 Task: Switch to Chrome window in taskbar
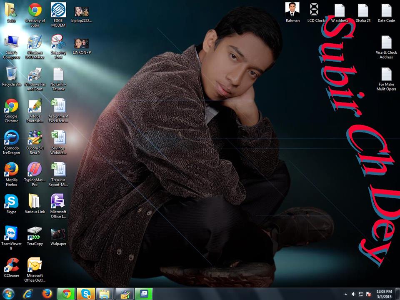click(x=66, y=294)
